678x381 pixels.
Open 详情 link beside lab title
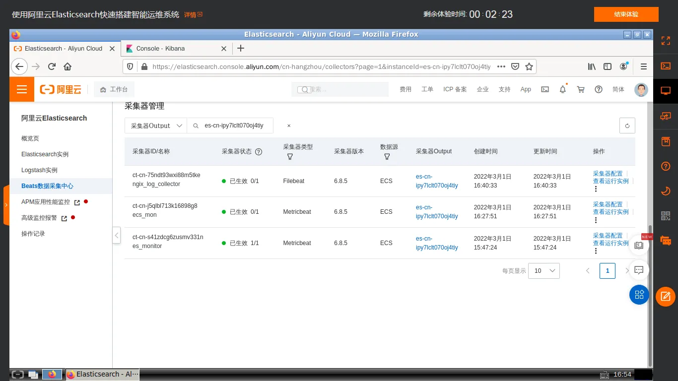[193, 15]
